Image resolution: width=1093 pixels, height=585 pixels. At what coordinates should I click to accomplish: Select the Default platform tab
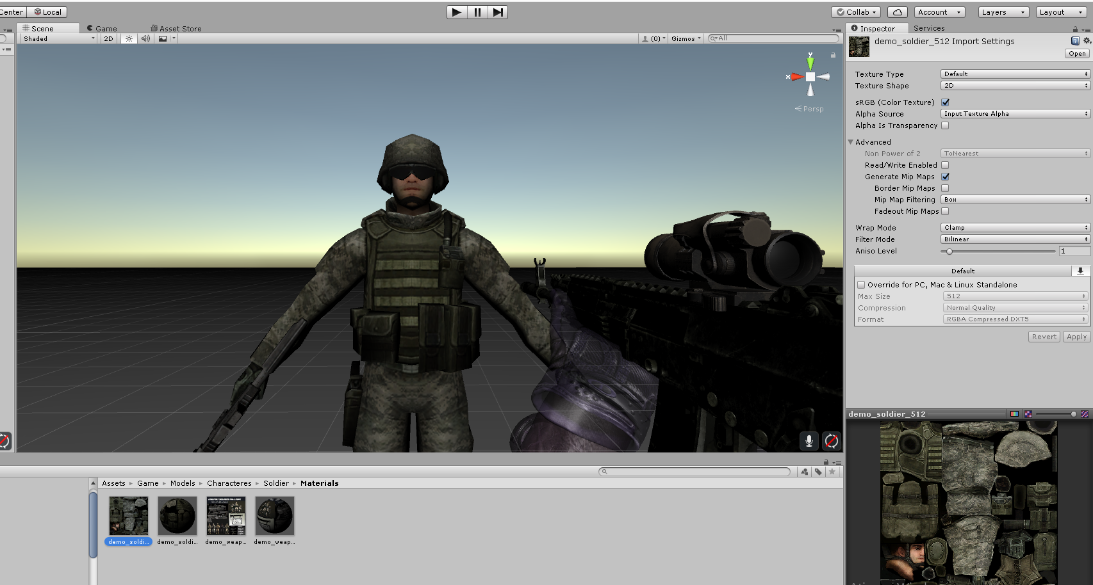tap(963, 271)
